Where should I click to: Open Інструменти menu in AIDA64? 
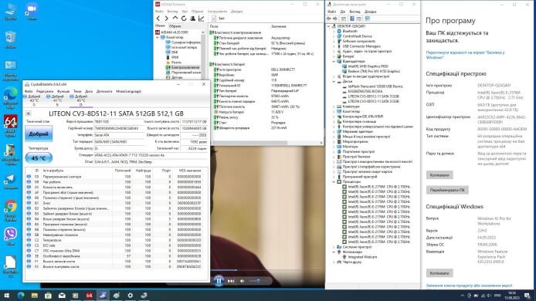coord(217,12)
